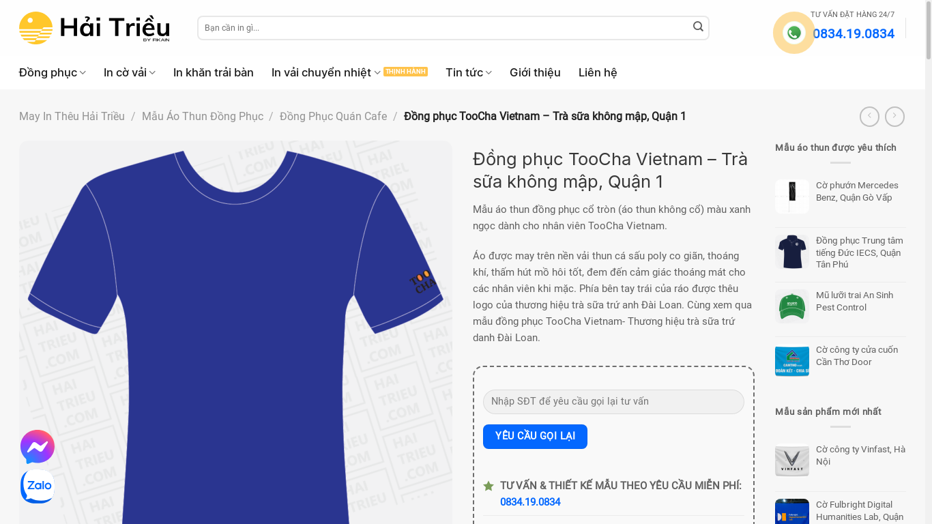Open Mũ lưỡi trai An Sinh link
Viewport: 932px width, 524px height.
click(854, 302)
